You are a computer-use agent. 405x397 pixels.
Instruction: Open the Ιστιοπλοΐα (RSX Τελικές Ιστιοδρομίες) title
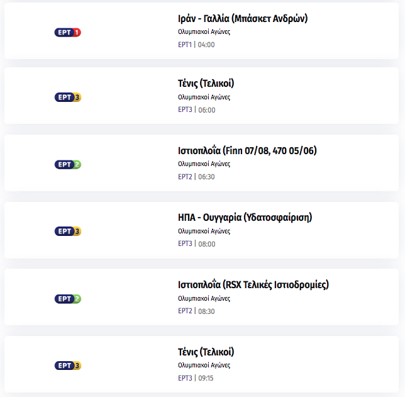pos(253,284)
